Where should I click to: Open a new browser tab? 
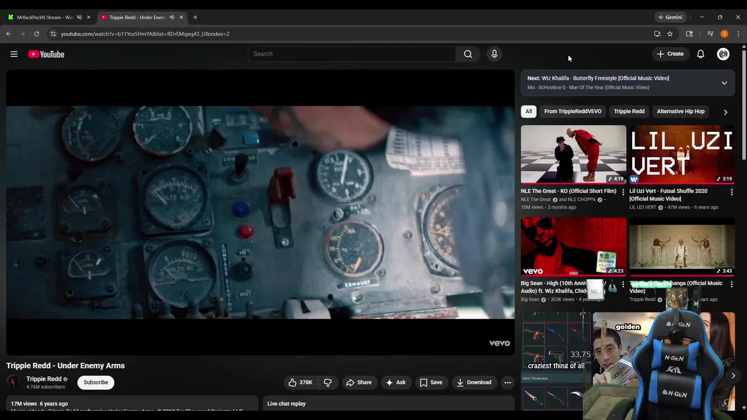tap(195, 17)
